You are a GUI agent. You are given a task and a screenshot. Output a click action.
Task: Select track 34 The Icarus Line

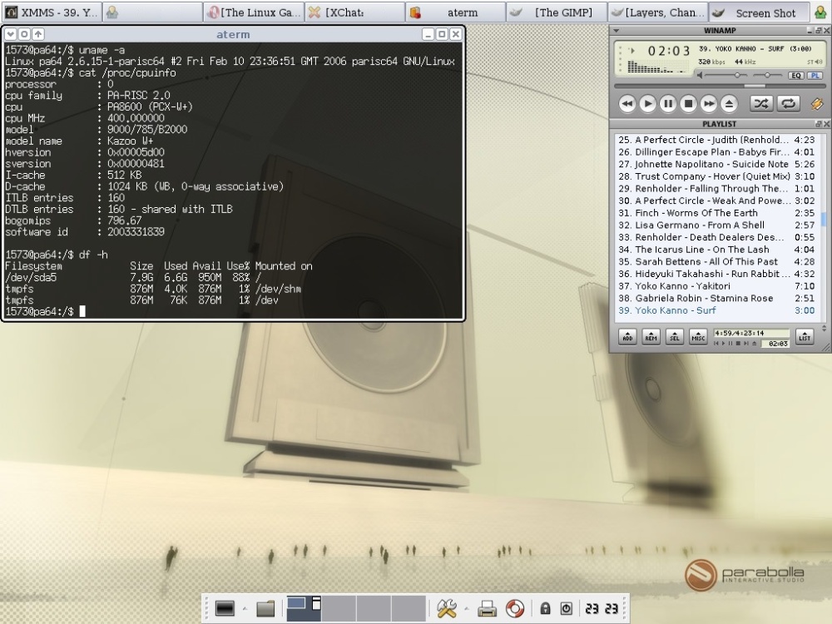click(x=716, y=250)
